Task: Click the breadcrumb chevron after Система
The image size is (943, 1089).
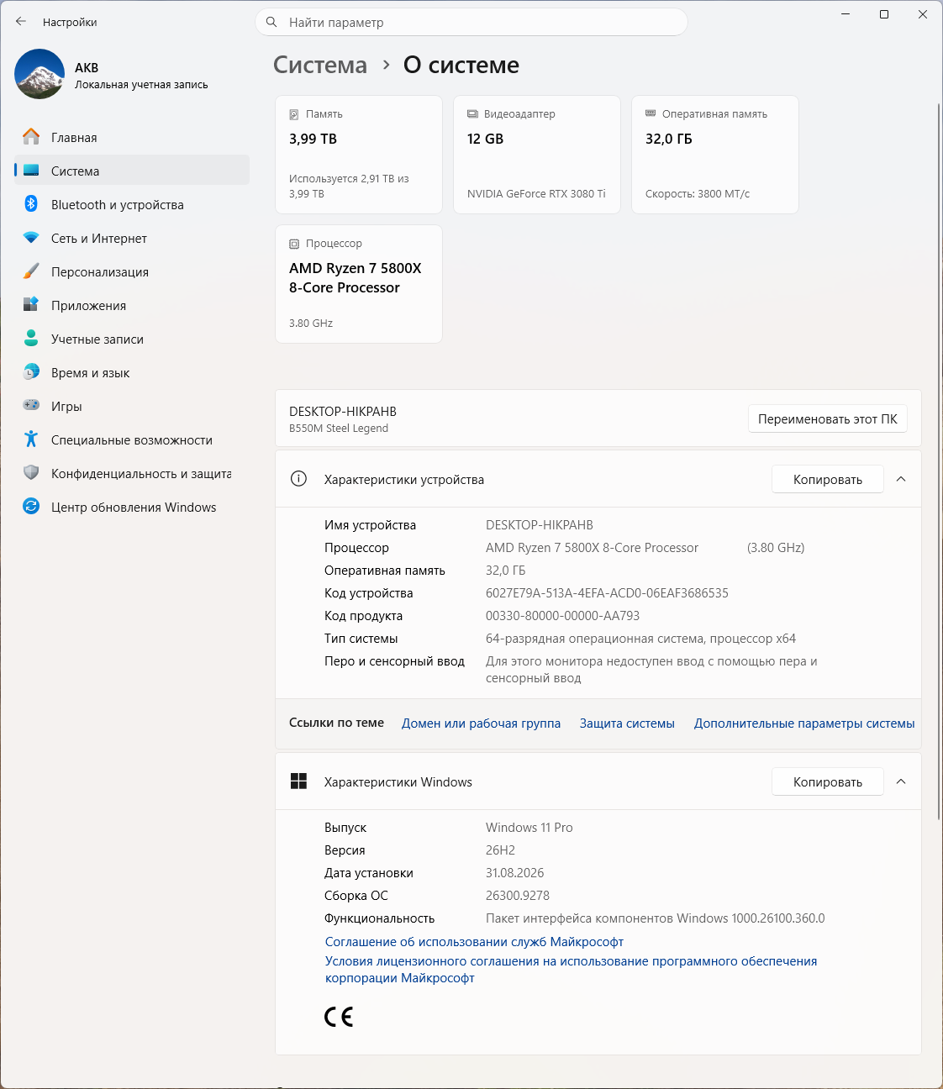Action: click(x=386, y=65)
